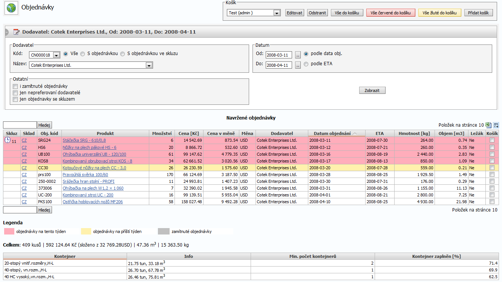
Task: Sort by Kontejner column header in bottom table
Action: click(x=65, y=256)
